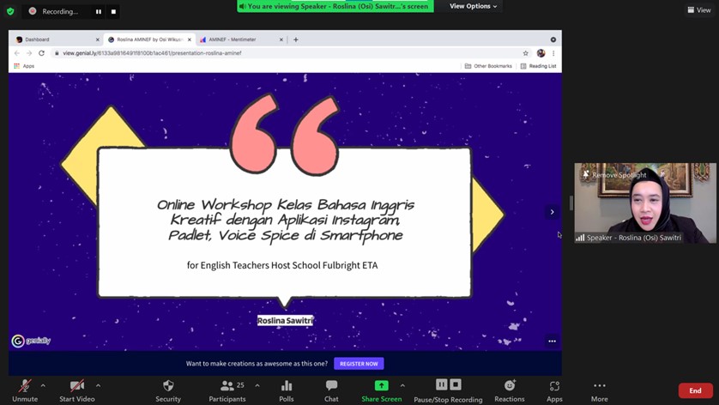719x405 pixels.
Task: Click Remove Spotlight on speaker video
Action: pos(614,175)
